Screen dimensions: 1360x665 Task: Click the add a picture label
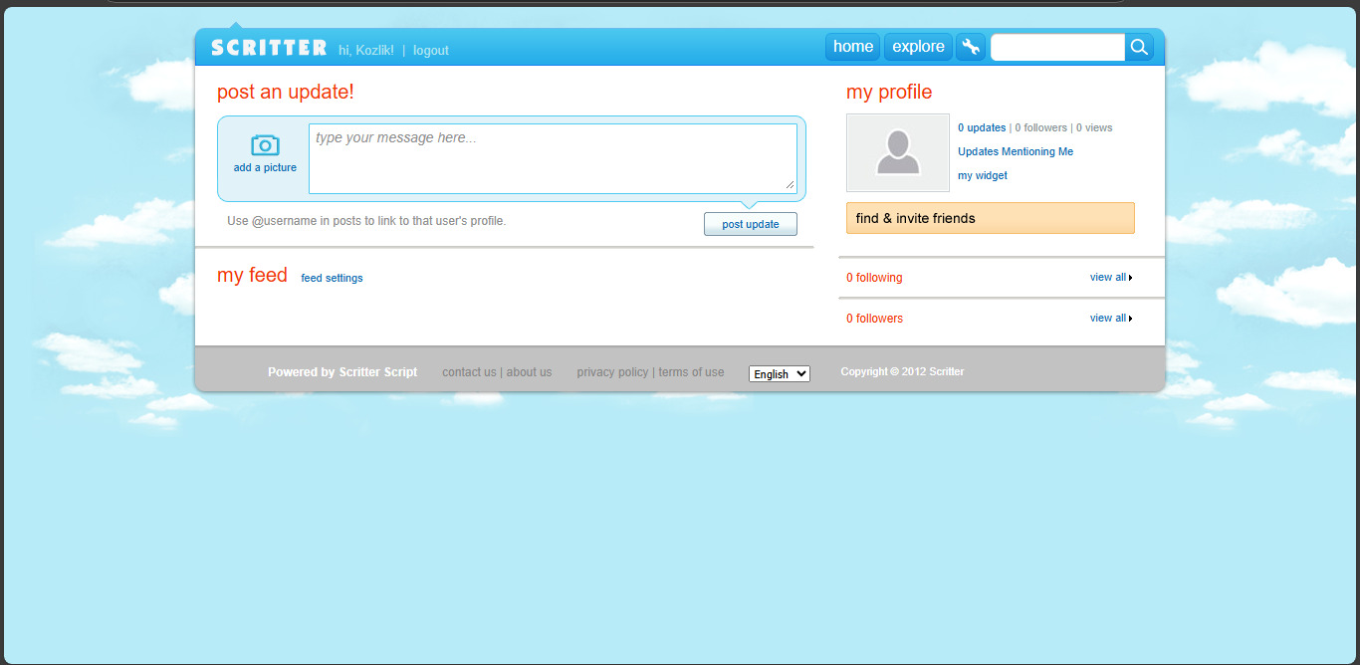click(x=265, y=168)
